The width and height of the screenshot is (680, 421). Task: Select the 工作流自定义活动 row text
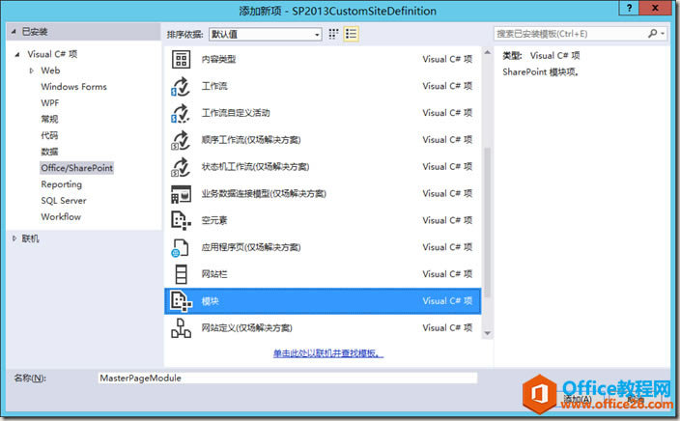[x=236, y=113]
